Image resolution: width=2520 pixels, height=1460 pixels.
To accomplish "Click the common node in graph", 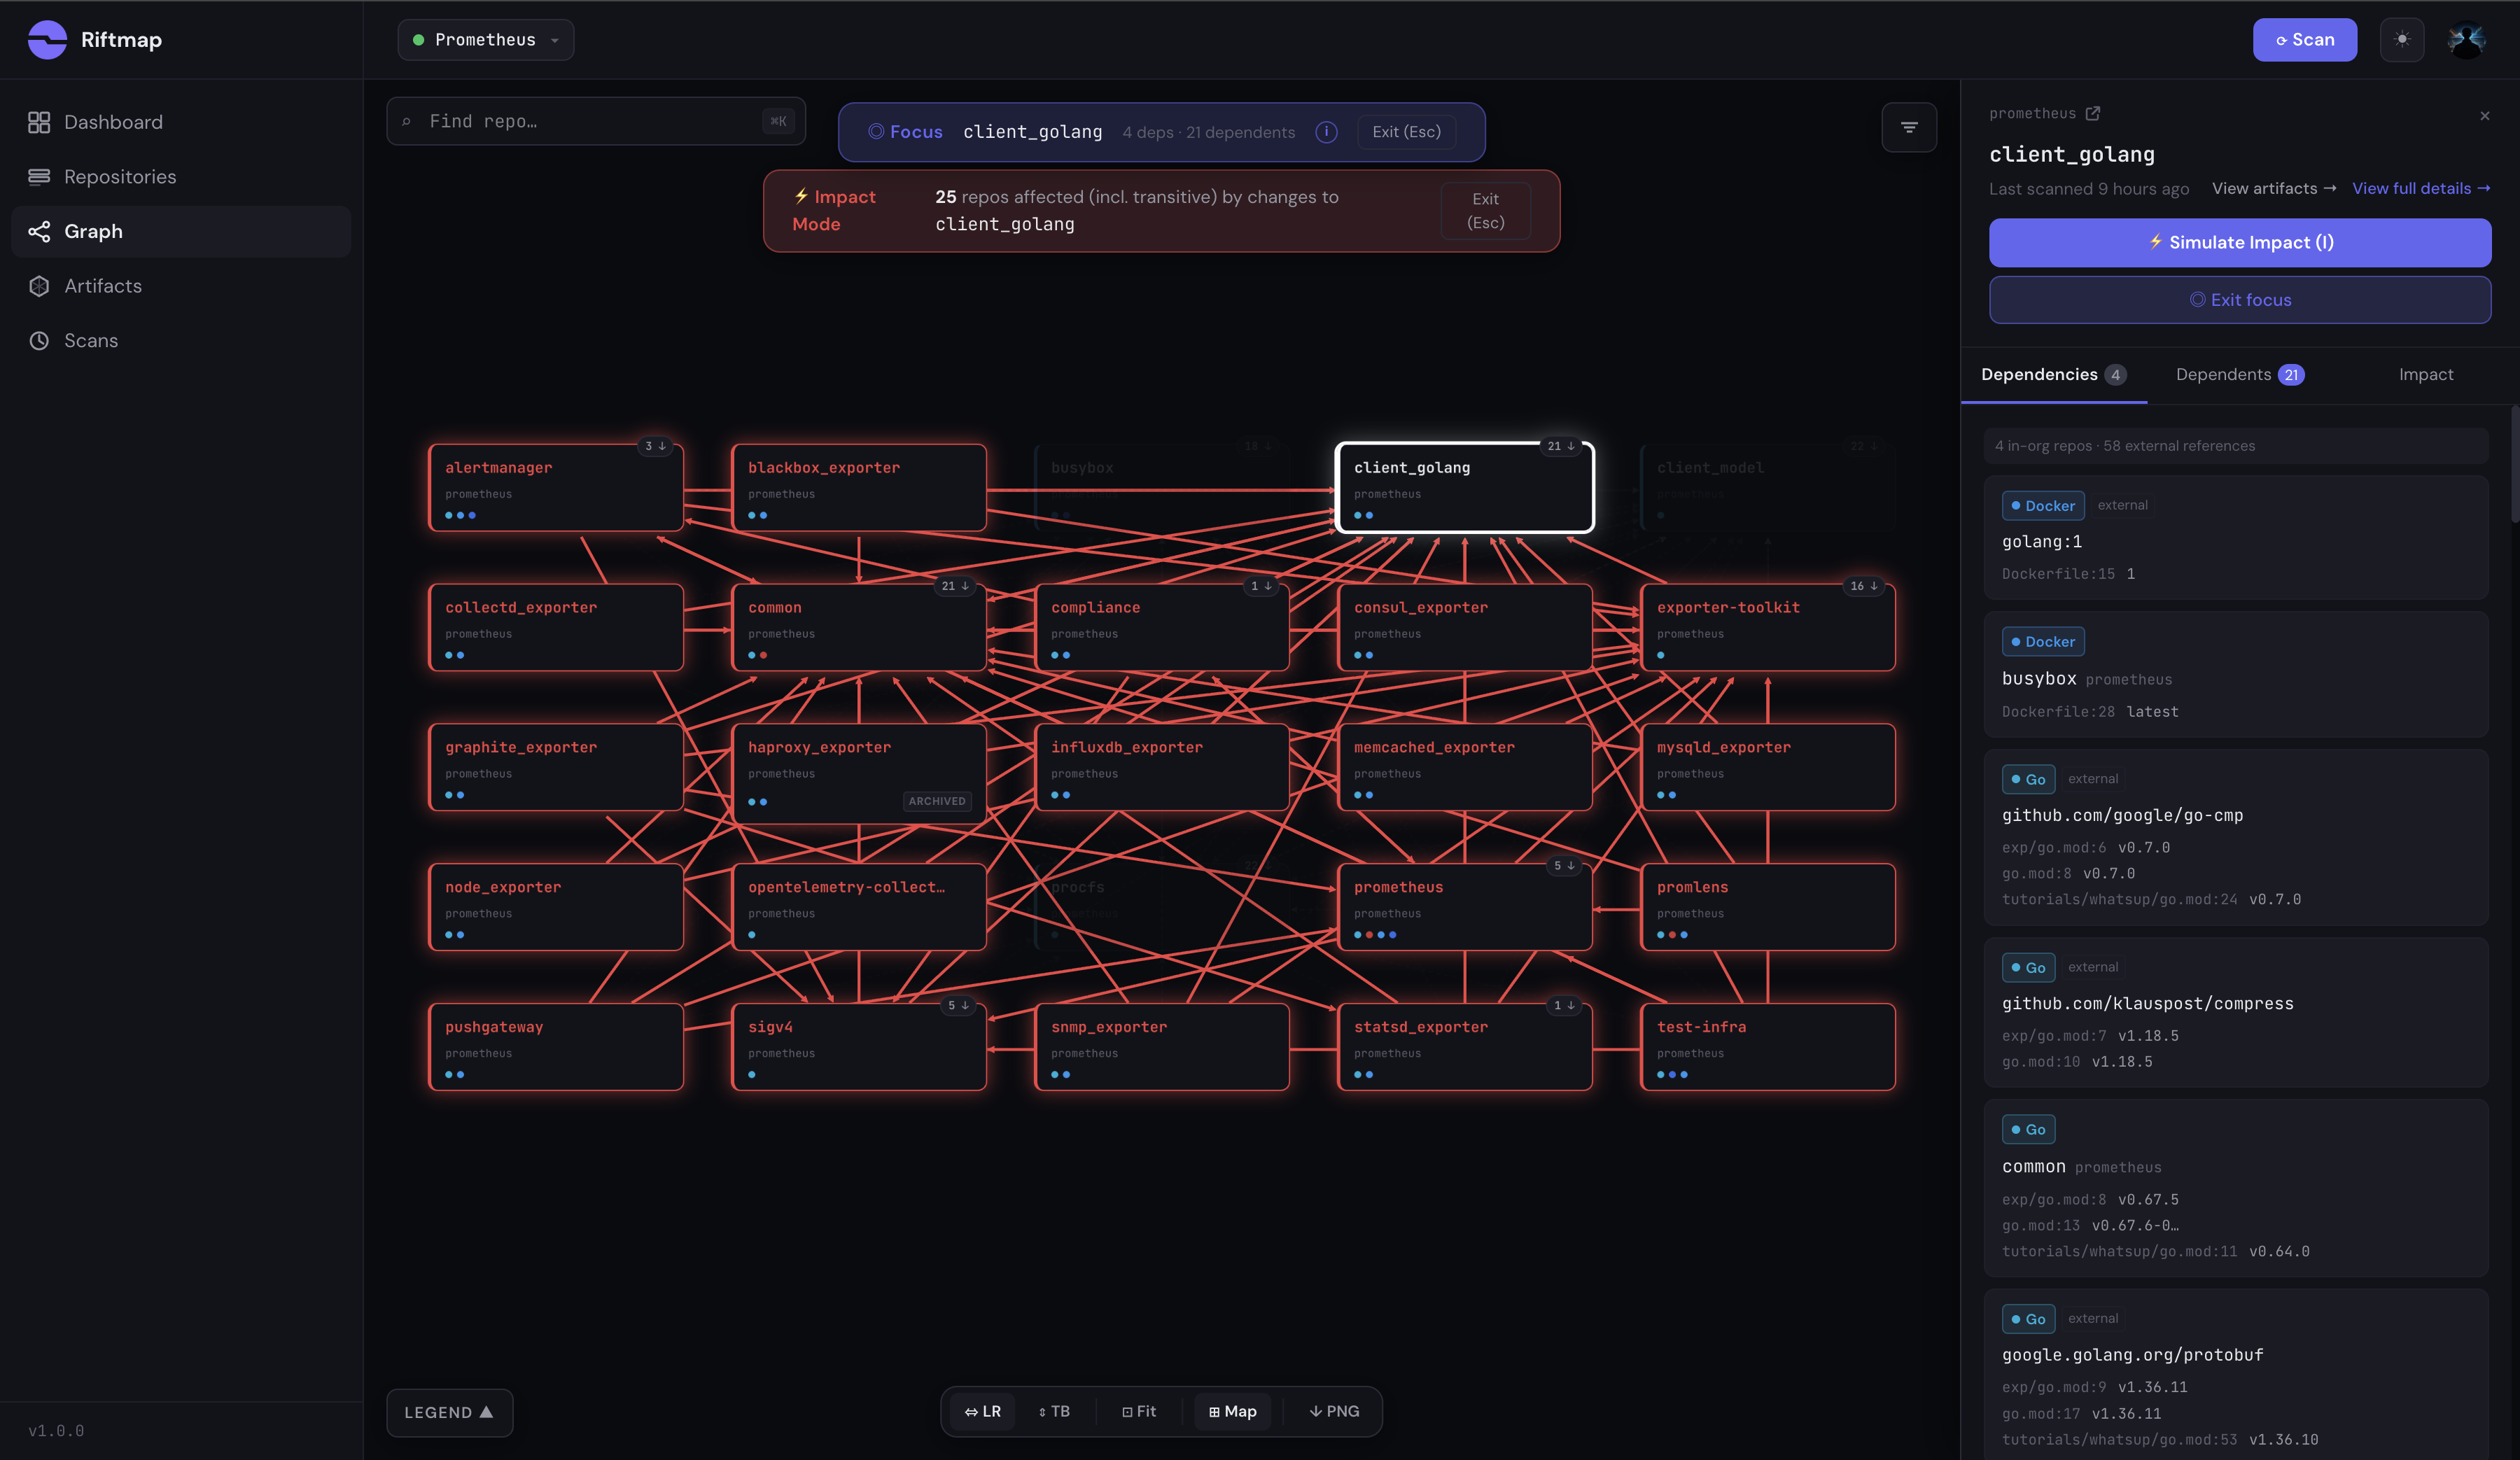I will tap(859, 628).
